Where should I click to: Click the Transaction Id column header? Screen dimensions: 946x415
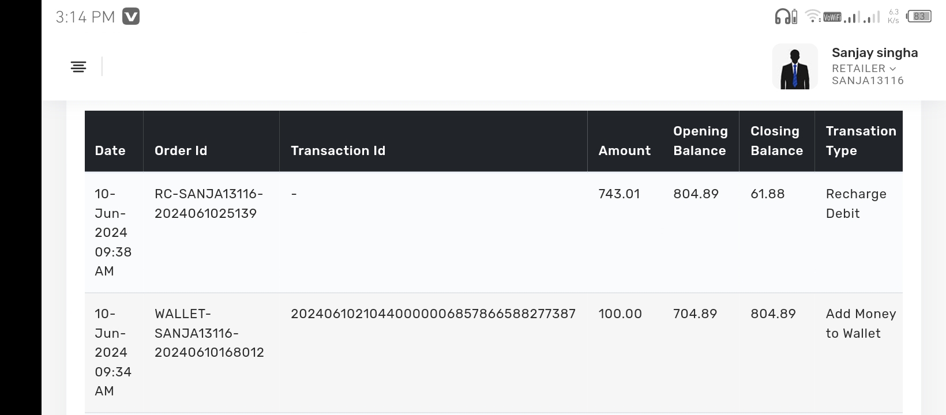pos(338,150)
